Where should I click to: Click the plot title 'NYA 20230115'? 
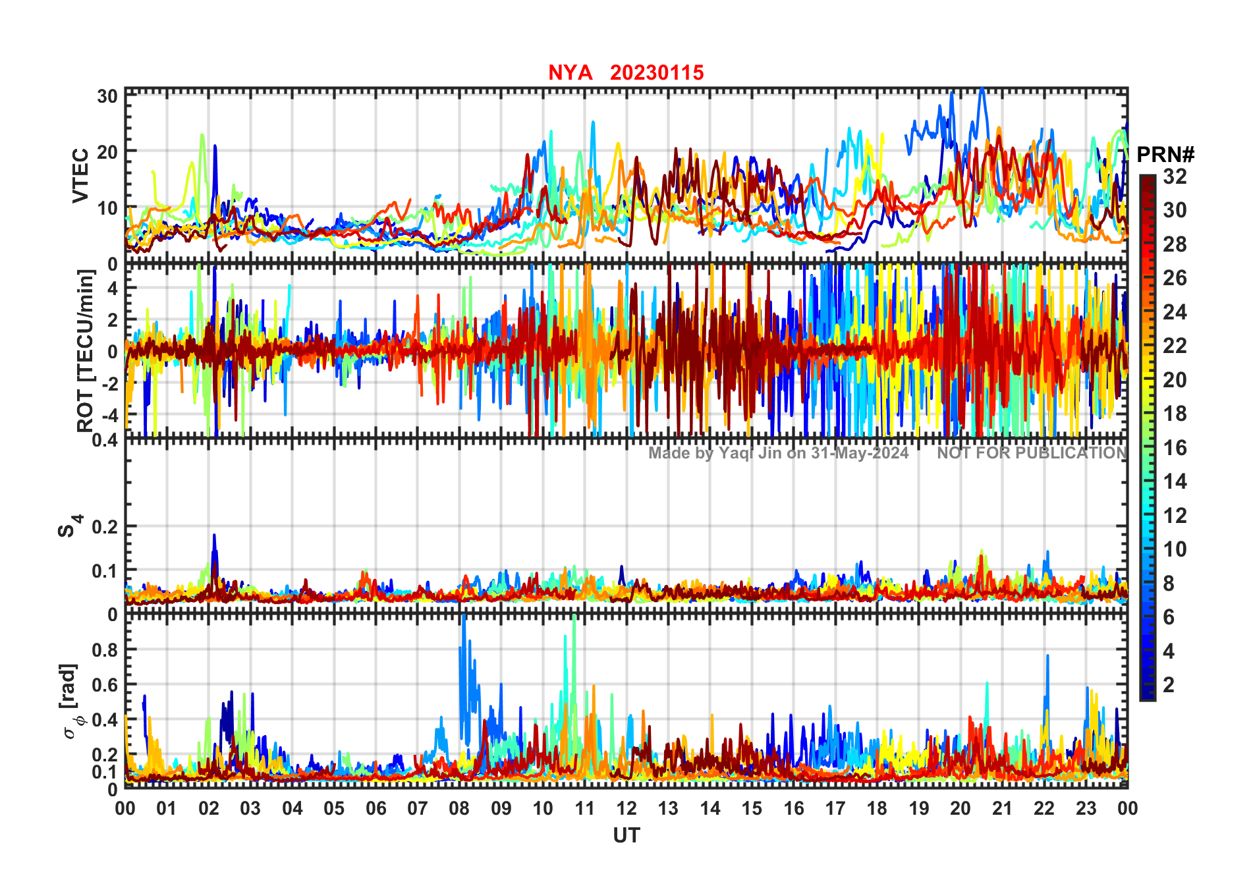626,72
